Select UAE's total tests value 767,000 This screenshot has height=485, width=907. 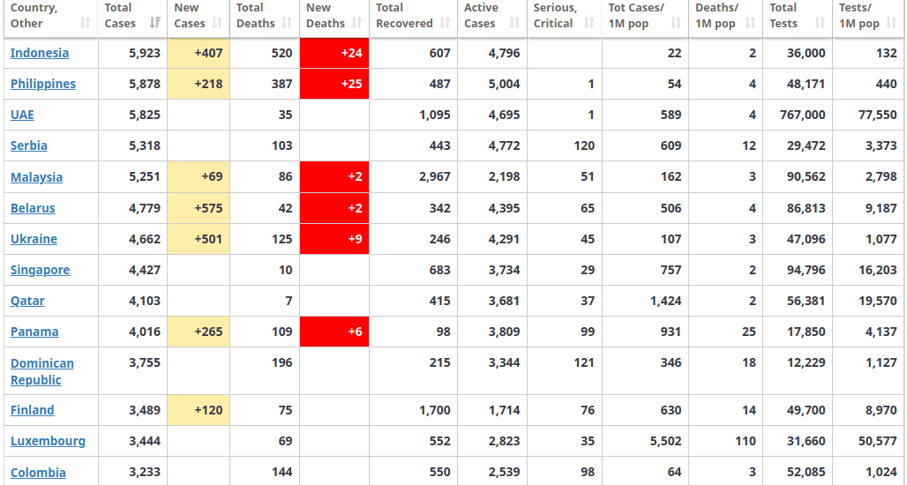(802, 115)
